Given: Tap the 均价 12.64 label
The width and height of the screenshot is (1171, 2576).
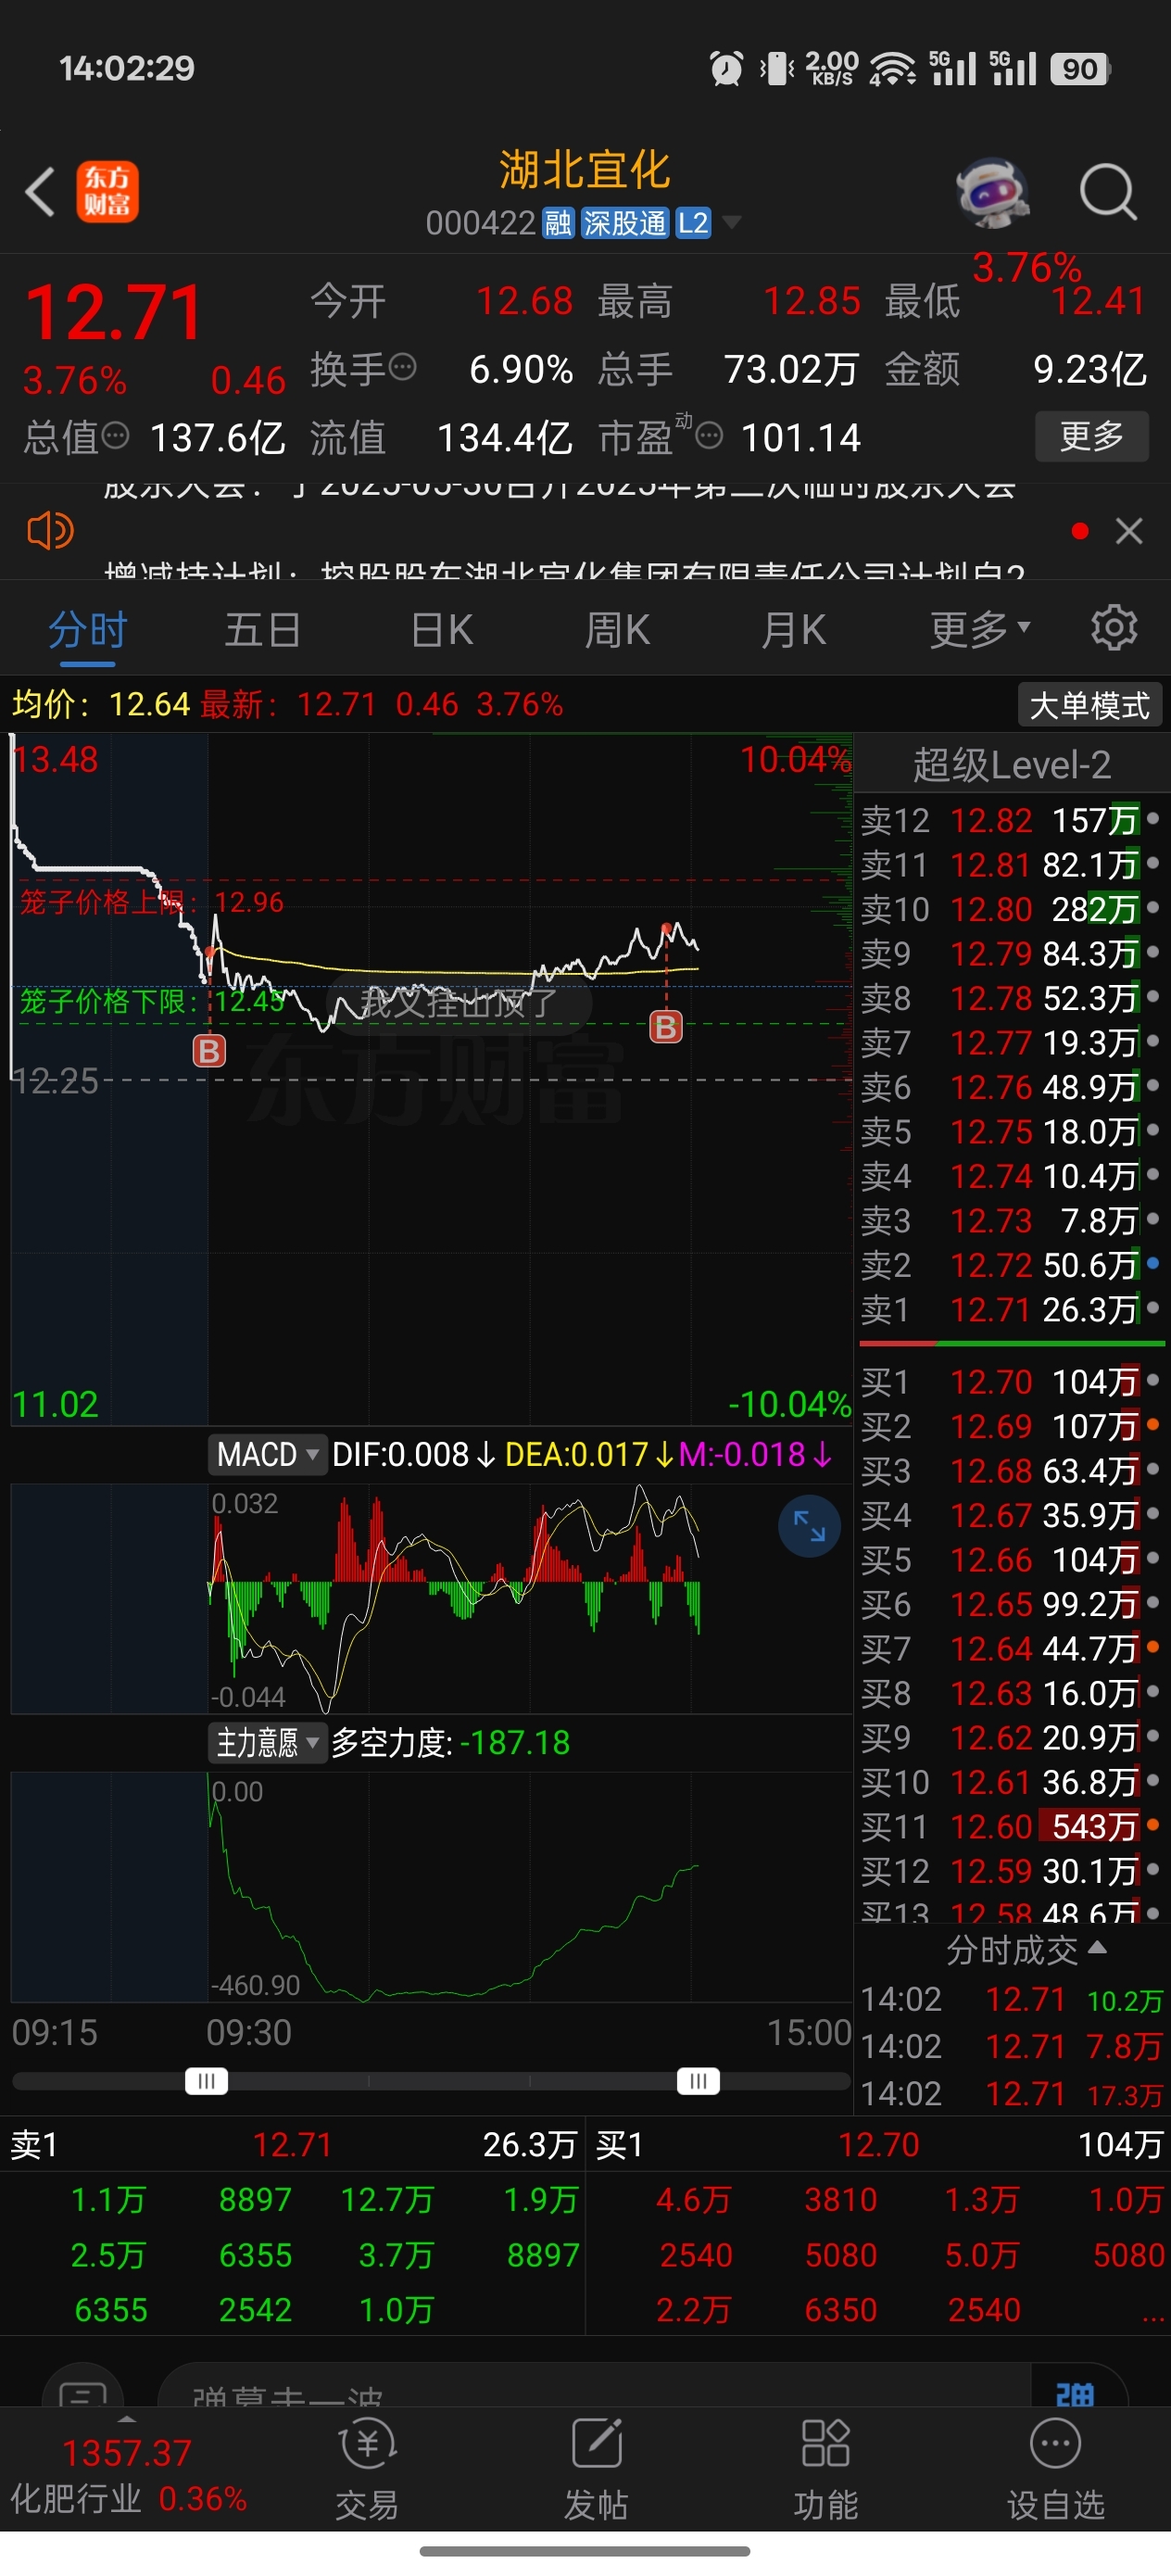Looking at the screenshot, I should click(x=100, y=704).
